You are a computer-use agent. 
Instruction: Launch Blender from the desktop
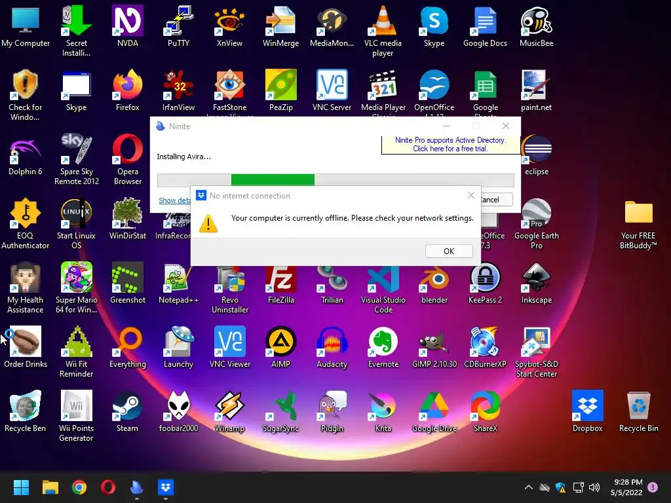coord(434,286)
